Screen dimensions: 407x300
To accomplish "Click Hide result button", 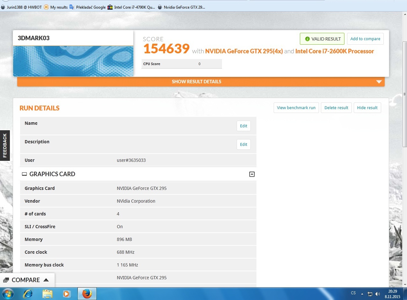I will (x=367, y=108).
